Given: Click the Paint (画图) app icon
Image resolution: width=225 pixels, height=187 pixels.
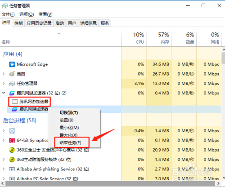Looking at the screenshot, I should click(12, 74).
